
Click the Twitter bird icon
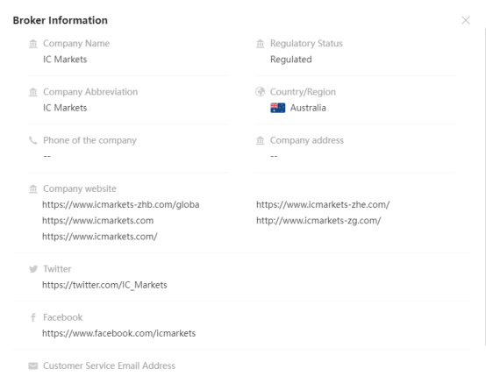pyautogui.click(x=33, y=269)
